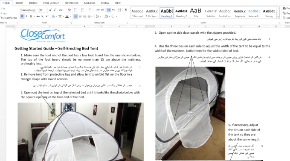The image size is (290, 161).
Task: Apply Bullets list icon
Action: coord(75,10)
